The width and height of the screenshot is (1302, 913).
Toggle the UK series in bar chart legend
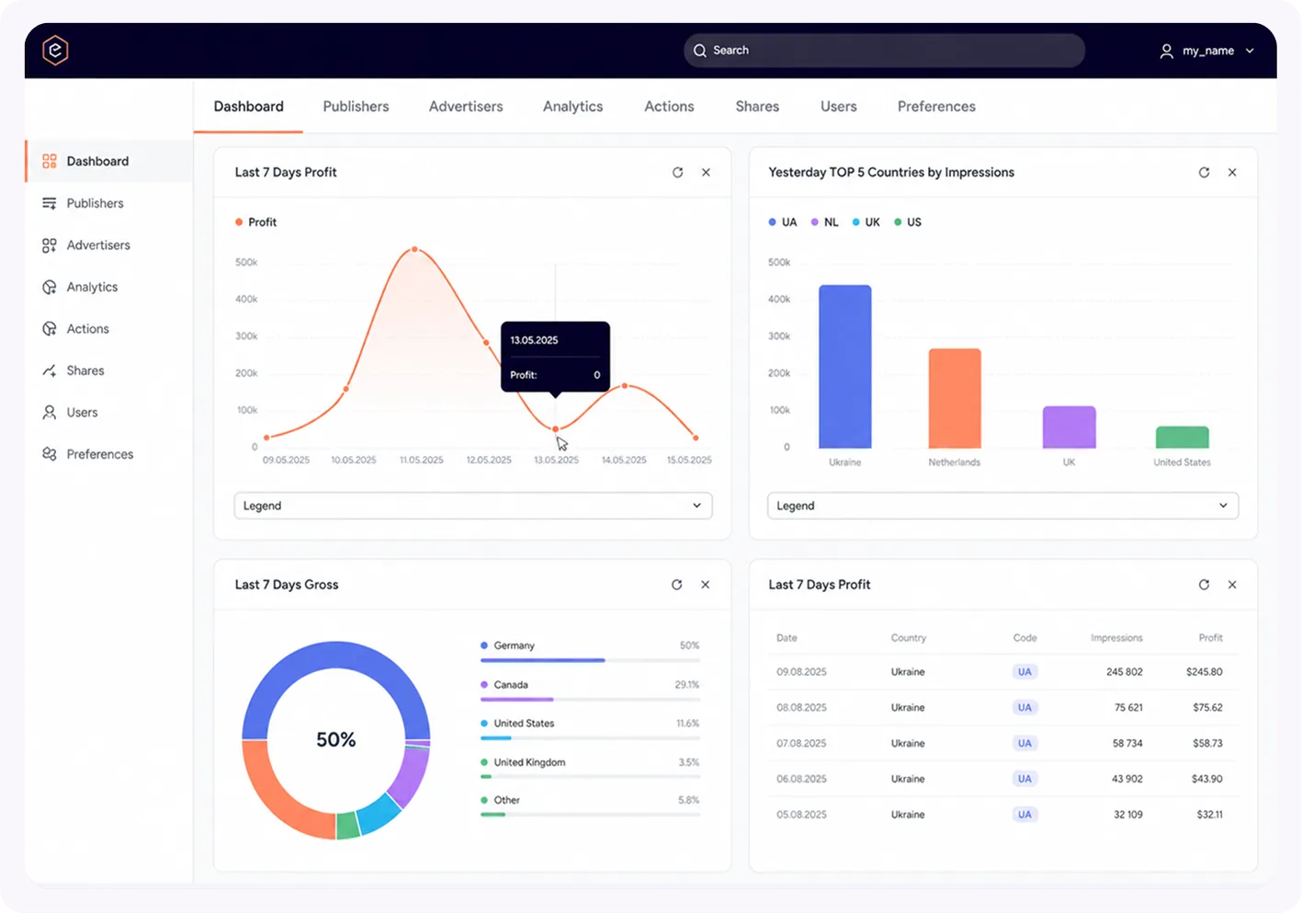[x=866, y=223]
